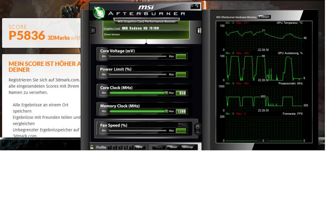Detach the hardware monitor panel
The width and height of the screenshot is (327, 213).
pos(264,17)
